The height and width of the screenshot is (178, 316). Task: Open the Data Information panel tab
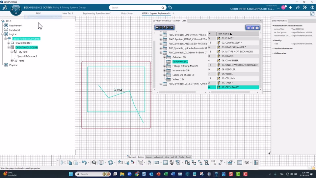coord(279,21)
